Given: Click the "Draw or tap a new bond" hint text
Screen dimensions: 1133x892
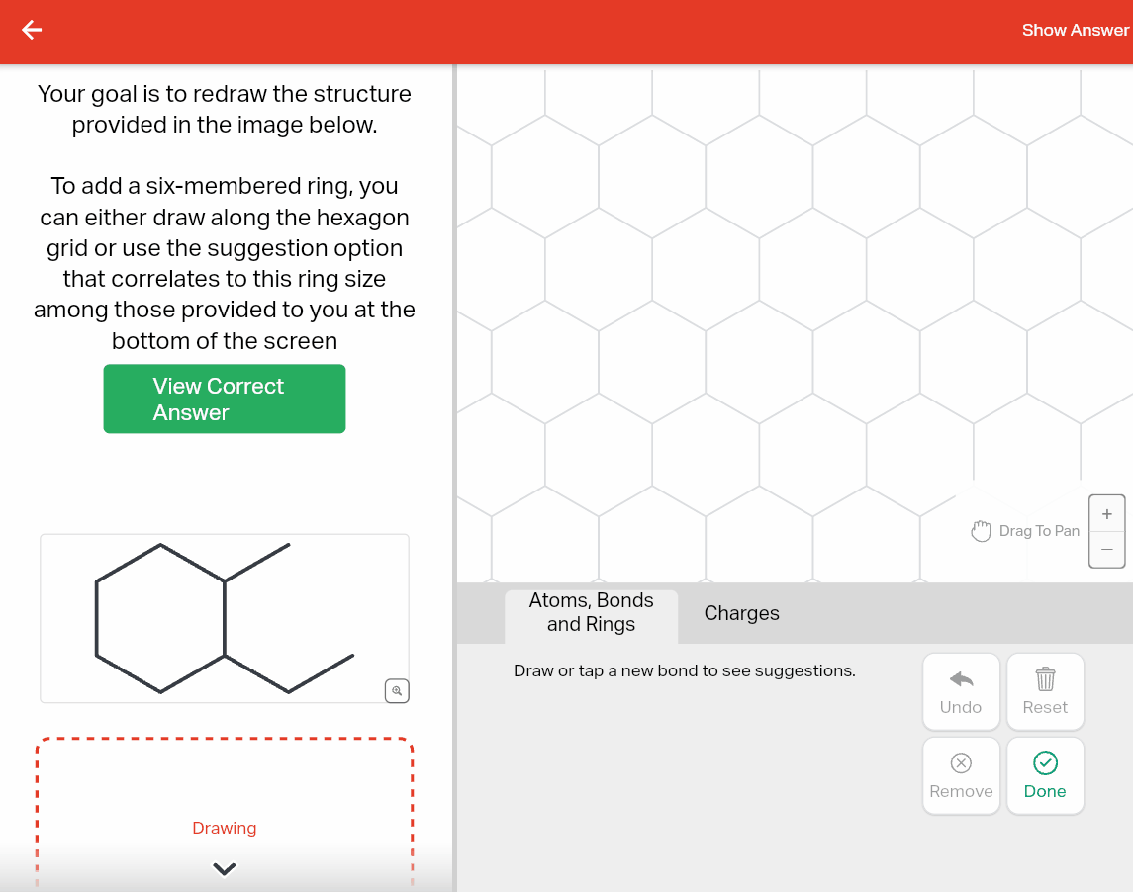Looking at the screenshot, I should [684, 670].
